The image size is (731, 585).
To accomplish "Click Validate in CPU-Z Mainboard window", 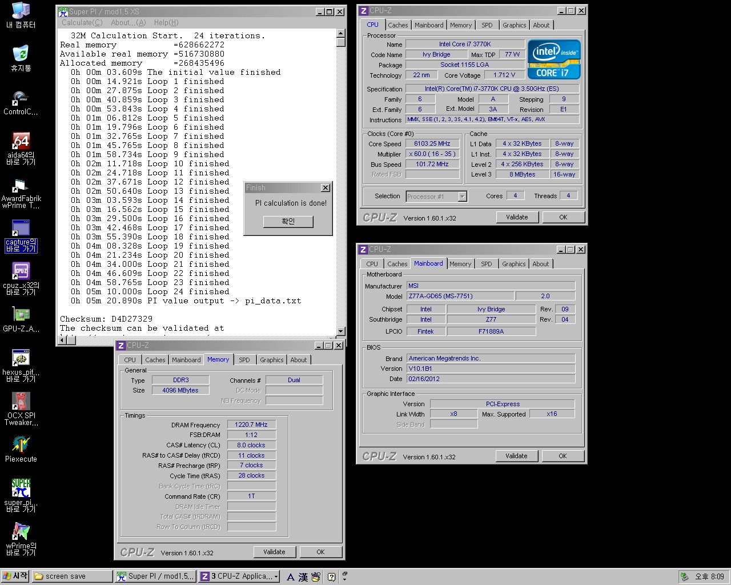I will click(x=516, y=456).
